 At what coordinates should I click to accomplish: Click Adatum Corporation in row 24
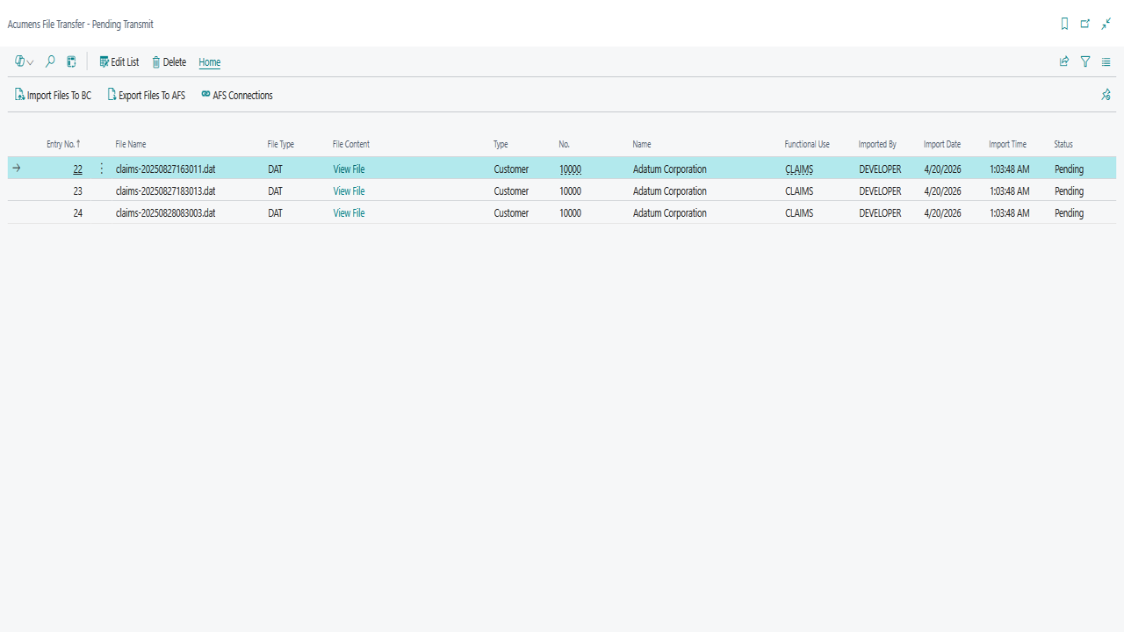click(x=670, y=213)
